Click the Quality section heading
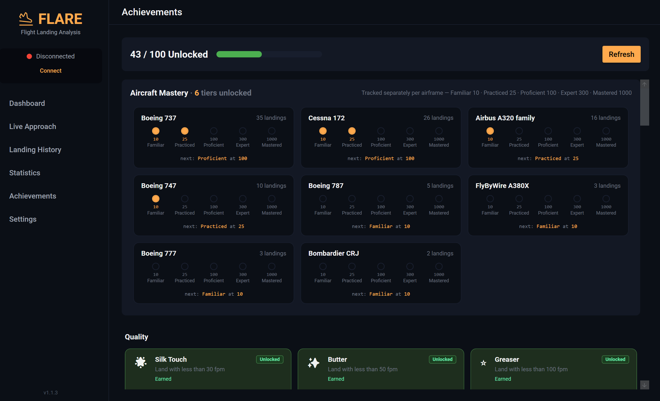The height and width of the screenshot is (401, 660). [137, 337]
